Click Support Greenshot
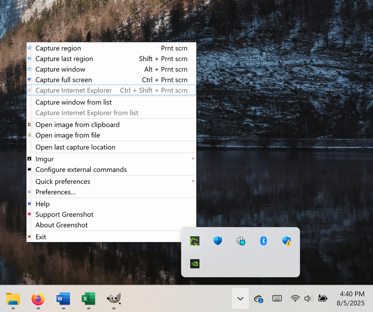This screenshot has height=312, width=373. (64, 214)
